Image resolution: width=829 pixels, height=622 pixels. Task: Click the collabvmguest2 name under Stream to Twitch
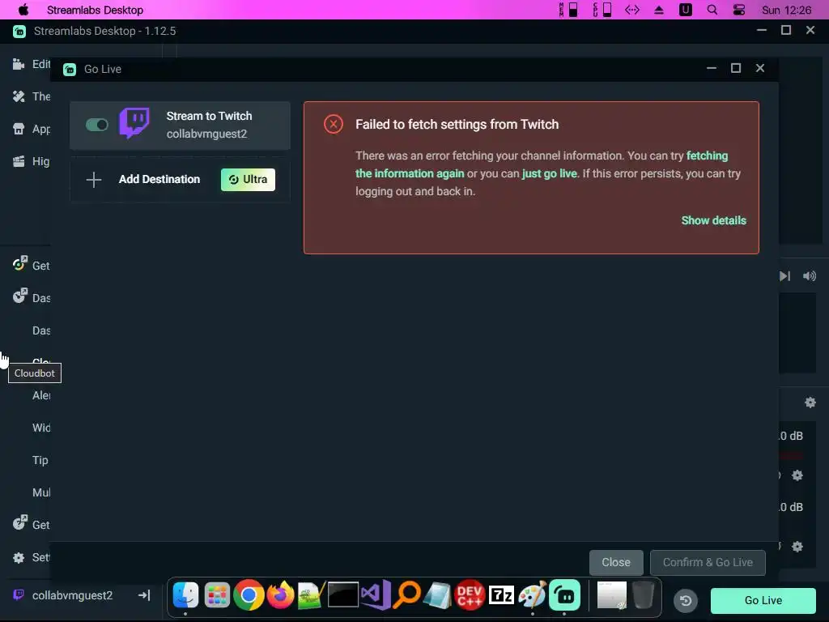(x=206, y=134)
